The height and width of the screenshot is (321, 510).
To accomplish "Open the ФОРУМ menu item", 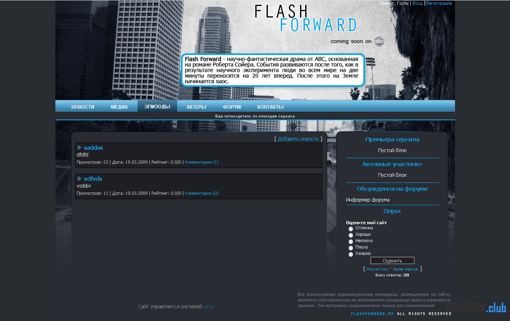I will [232, 107].
